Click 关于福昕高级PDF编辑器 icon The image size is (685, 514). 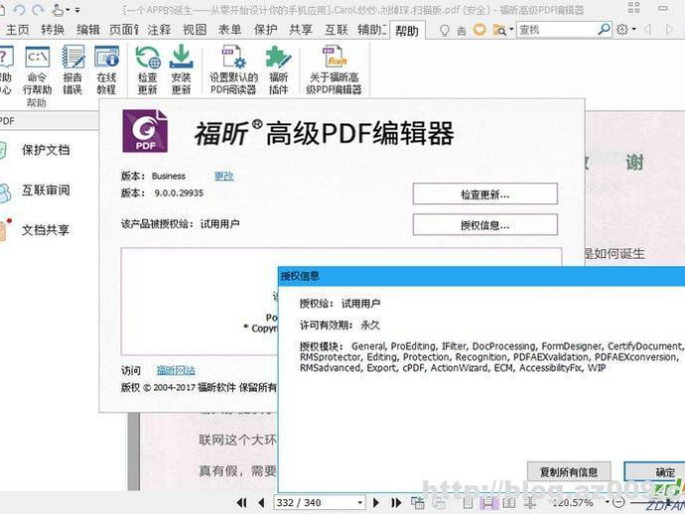pos(335,69)
